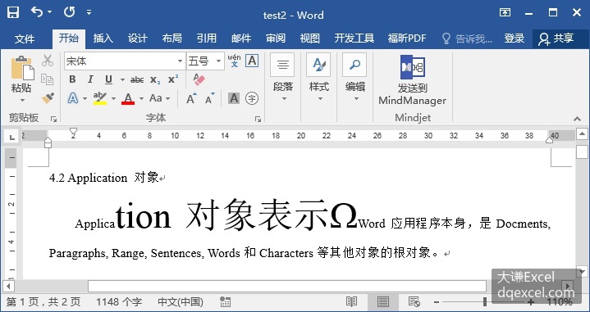Image resolution: width=590 pixels, height=312 pixels.
Task: Switch to the 布局 tab
Action: [x=172, y=38]
